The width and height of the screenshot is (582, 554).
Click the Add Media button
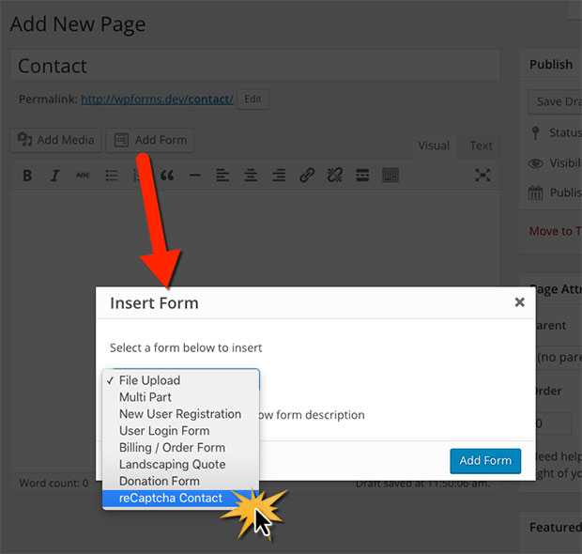click(x=55, y=140)
